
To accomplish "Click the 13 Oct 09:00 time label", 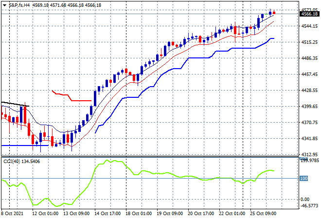I will 76,214.
